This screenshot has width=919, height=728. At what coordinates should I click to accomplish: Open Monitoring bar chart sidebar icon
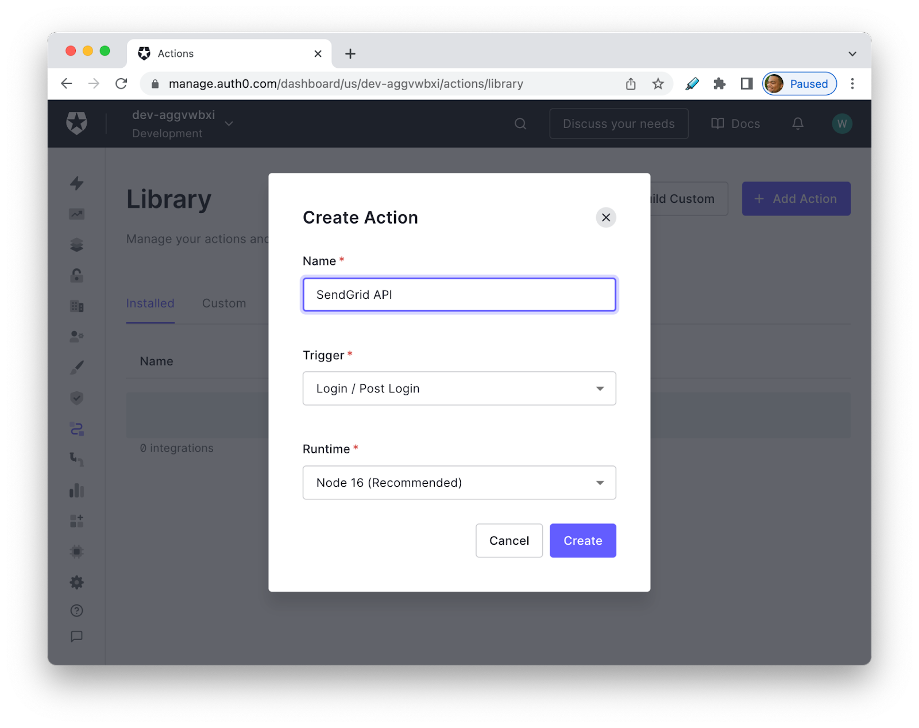(x=76, y=490)
